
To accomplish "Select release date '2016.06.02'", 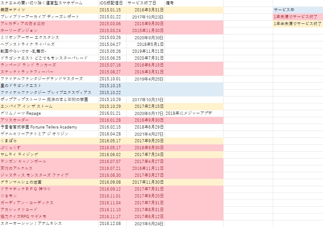I will [x=113, y=155].
